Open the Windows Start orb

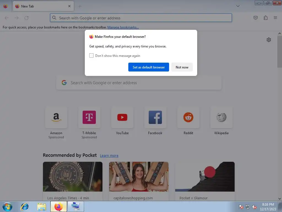click(7, 206)
